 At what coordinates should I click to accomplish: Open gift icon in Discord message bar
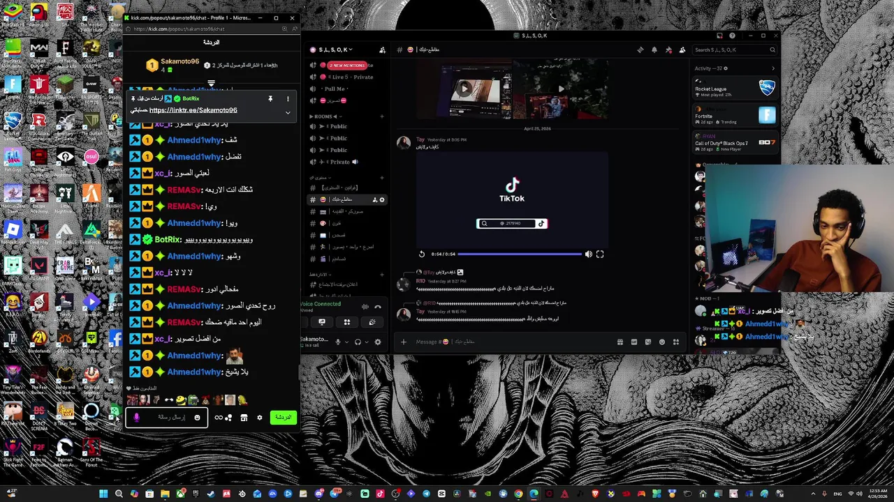620,342
